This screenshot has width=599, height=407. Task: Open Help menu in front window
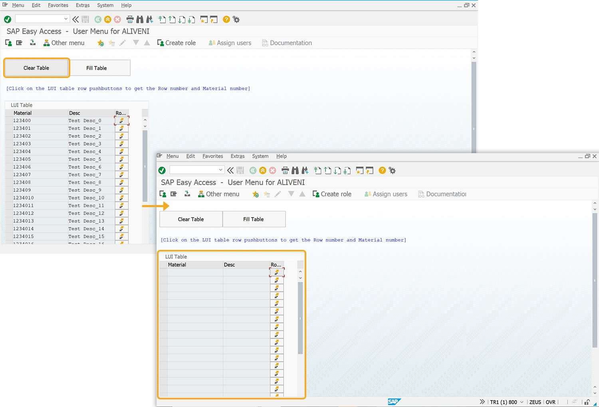tap(282, 156)
